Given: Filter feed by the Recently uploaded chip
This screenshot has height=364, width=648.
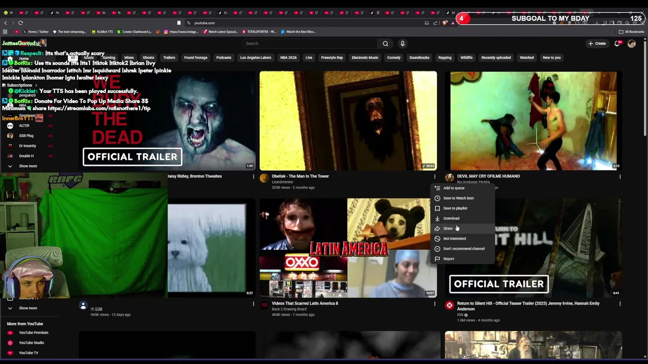Looking at the screenshot, I should (496, 58).
